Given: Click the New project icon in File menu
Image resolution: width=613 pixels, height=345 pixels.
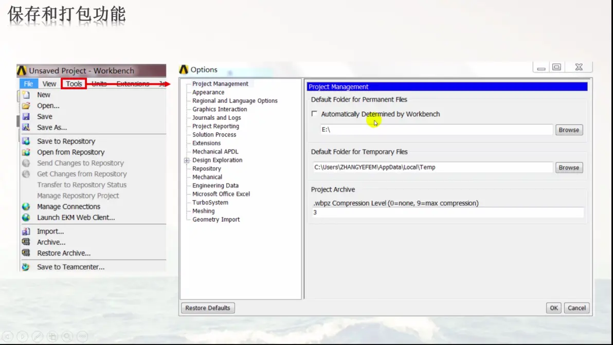Looking at the screenshot, I should (x=26, y=95).
